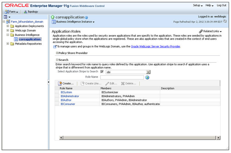Open the BIAdministrator role link
Viewport: 231px width, 153px height.
point(70,96)
